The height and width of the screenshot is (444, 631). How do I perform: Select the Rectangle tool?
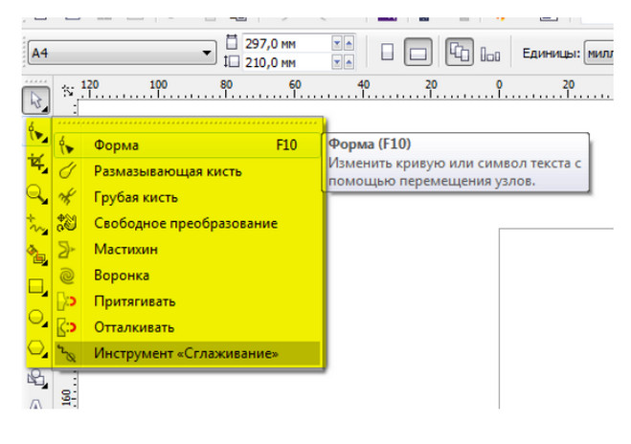(37, 287)
